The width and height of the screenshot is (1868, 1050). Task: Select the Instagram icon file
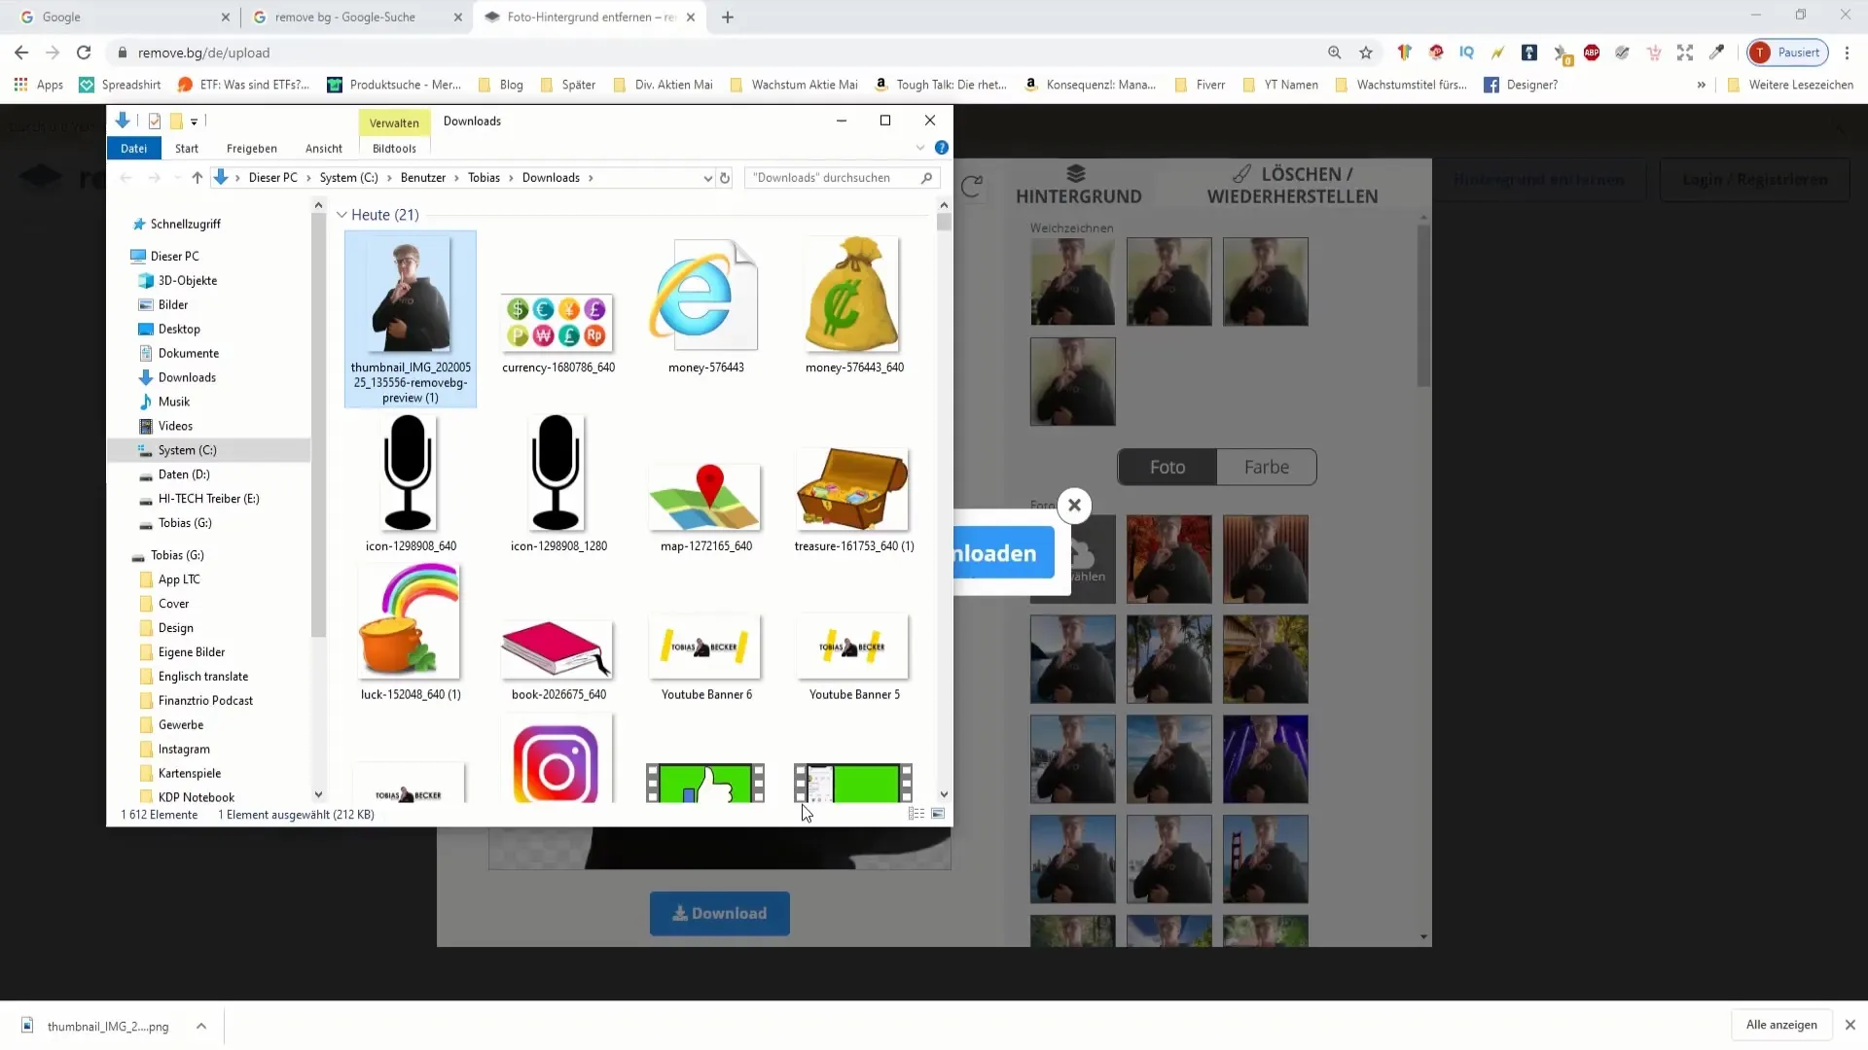tap(558, 767)
